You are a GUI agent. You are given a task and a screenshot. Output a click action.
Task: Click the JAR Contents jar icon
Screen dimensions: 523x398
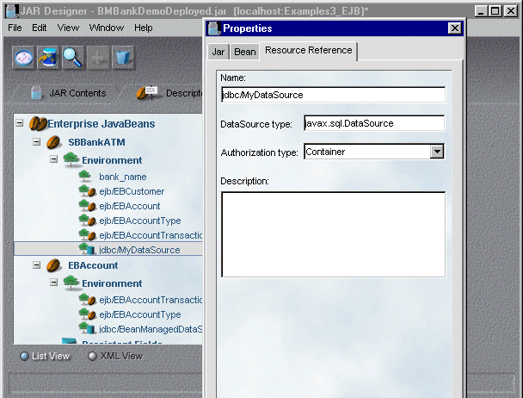pos(36,93)
